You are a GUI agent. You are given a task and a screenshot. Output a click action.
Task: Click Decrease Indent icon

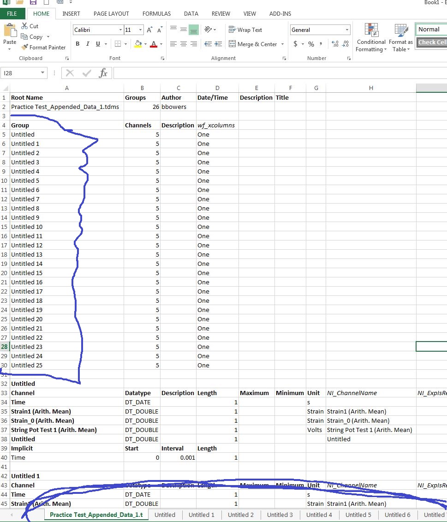[208, 44]
